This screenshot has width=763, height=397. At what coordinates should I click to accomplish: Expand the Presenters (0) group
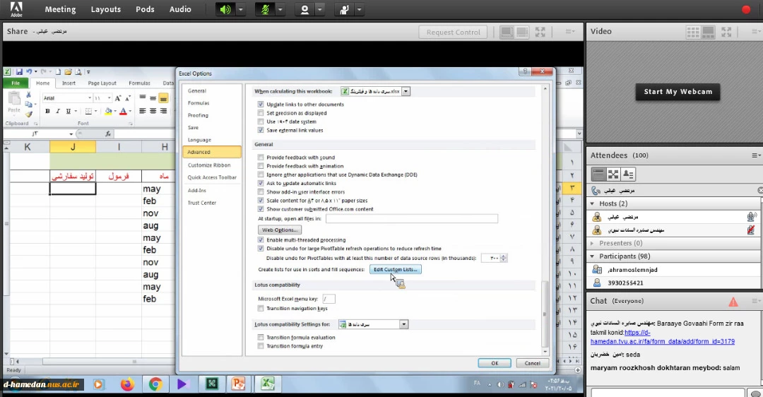(x=592, y=243)
